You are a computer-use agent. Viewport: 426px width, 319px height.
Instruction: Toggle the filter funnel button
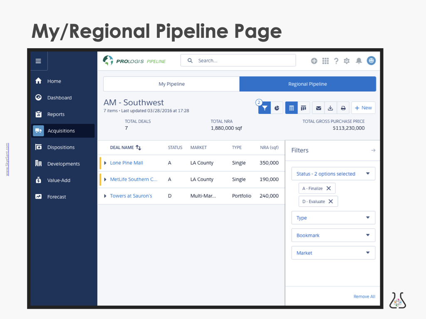[264, 108]
